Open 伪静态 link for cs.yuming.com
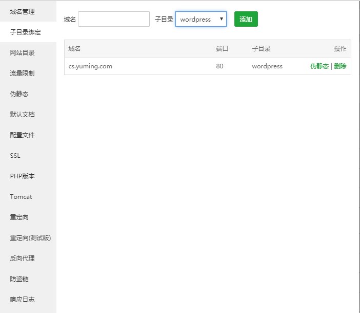Image resolution: width=360 pixels, height=313 pixels. click(x=319, y=66)
